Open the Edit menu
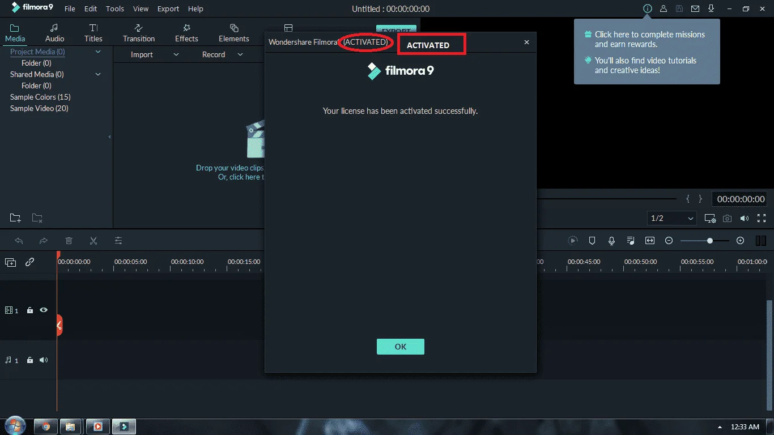774x435 pixels. click(91, 9)
